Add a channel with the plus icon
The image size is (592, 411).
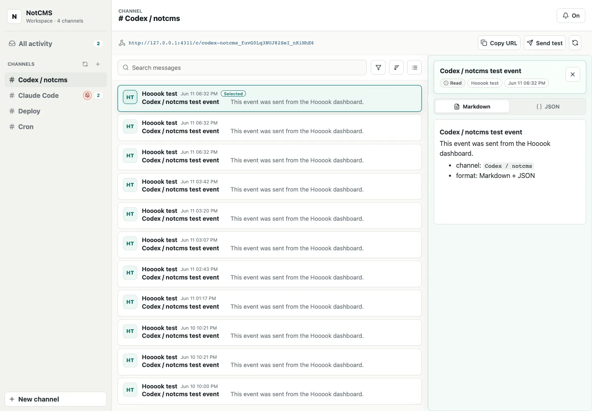coord(98,64)
